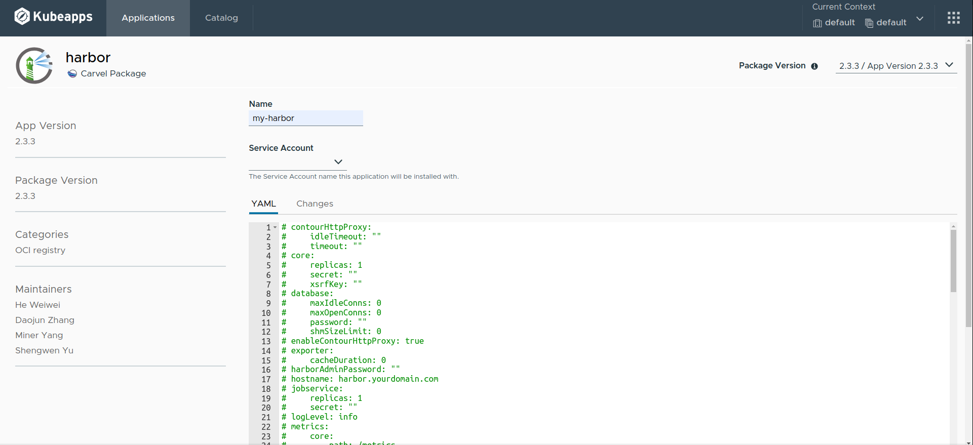
Task: Click YAML line 'idleTimeout: ""'
Action: click(x=345, y=236)
